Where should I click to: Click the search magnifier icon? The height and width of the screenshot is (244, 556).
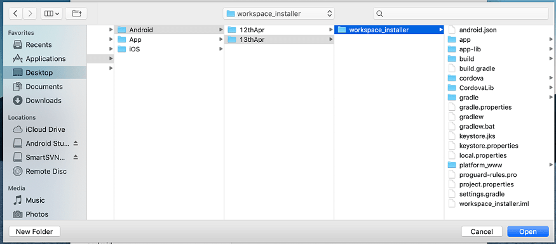point(379,14)
